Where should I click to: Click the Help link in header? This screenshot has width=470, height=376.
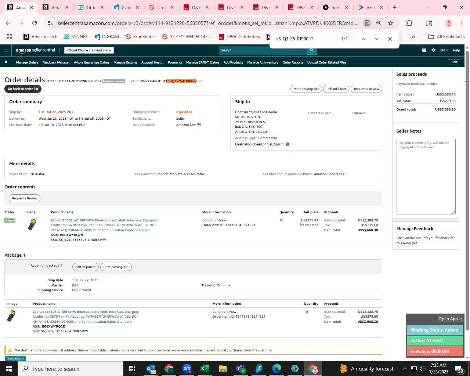456,50
